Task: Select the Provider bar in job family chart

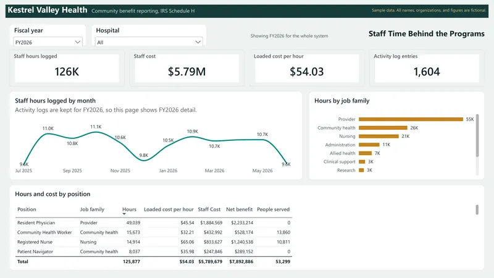Action: pyautogui.click(x=411, y=119)
